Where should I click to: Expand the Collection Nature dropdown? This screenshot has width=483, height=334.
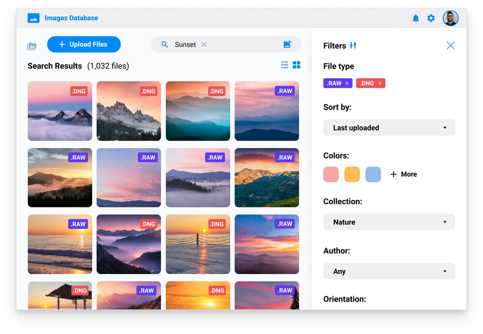[389, 222]
